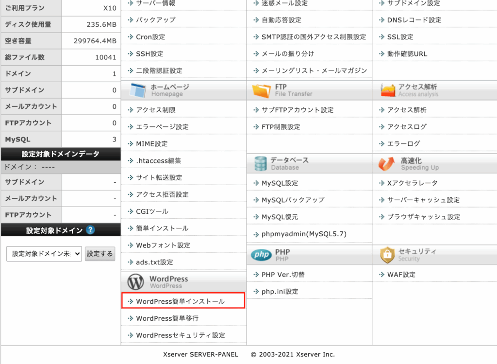497x364 pixels.
Task: Open WAF設定 security setting
Action: point(401,275)
